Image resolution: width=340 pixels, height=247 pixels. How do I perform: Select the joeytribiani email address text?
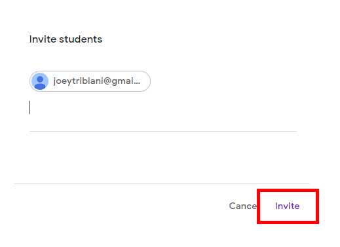(x=97, y=81)
